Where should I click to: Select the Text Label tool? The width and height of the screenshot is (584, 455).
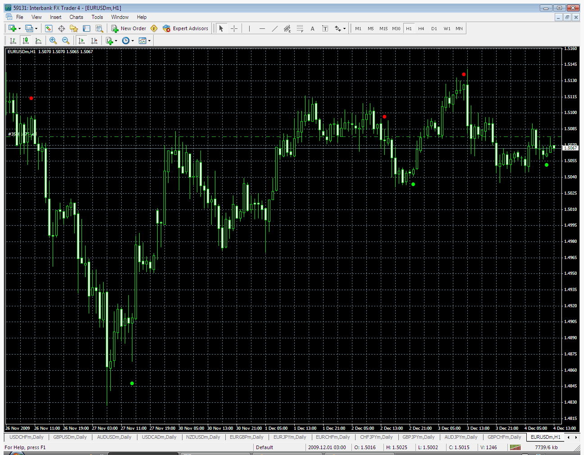(x=325, y=28)
